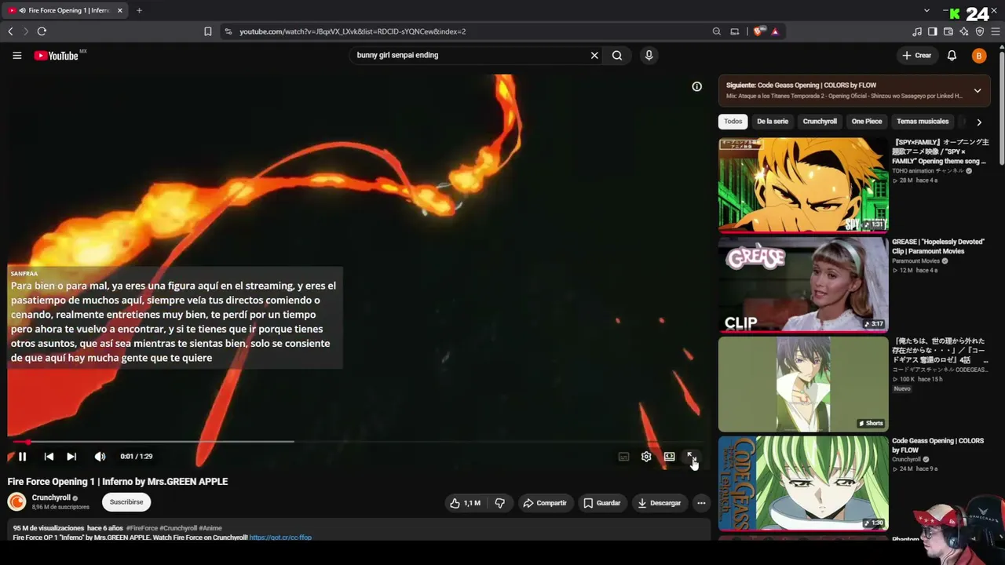This screenshot has width=1005, height=565.
Task: Open Brave Shields lion icon
Action: pos(758,31)
